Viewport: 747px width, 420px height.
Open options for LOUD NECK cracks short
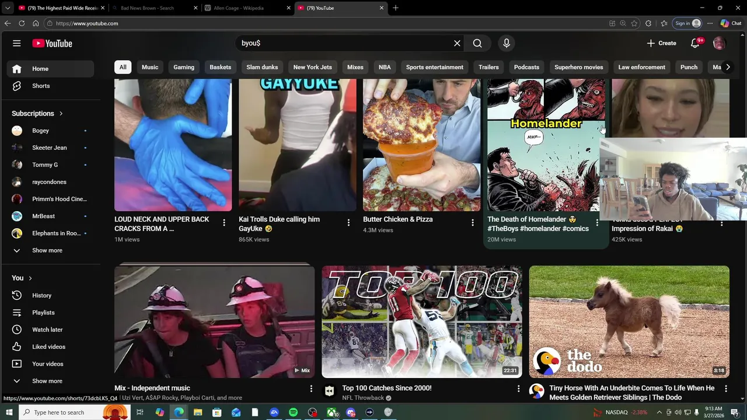224,222
